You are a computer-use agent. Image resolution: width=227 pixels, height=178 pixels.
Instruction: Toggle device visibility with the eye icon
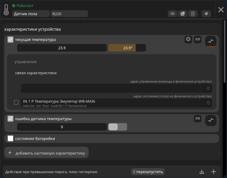pyautogui.click(x=173, y=14)
